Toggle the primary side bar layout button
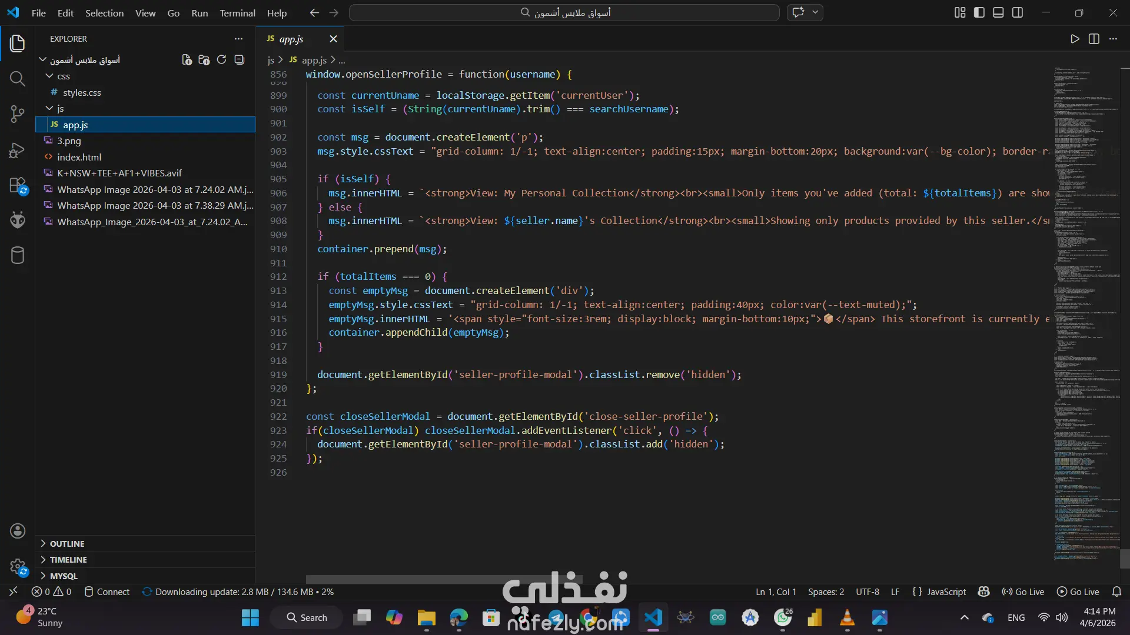 click(979, 12)
